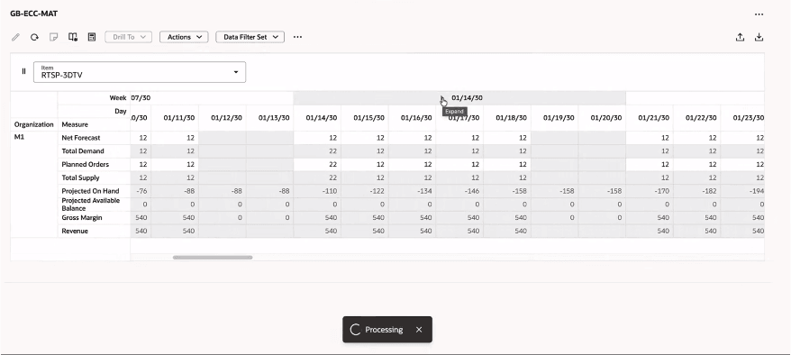Click the Projected On Hand -76 cell
Screen dimensions: 791x355
point(141,191)
